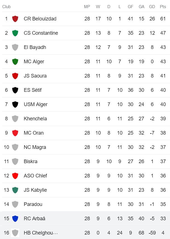Select the Biskra table row
Screen dimensions: 170x239
point(84,161)
